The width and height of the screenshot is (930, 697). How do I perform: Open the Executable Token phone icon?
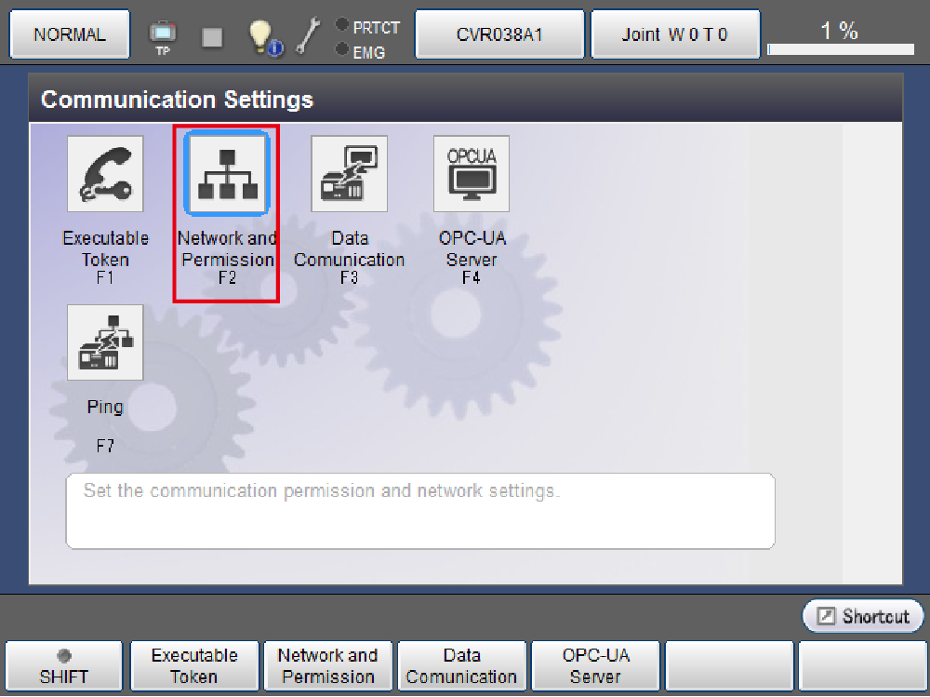tap(105, 174)
